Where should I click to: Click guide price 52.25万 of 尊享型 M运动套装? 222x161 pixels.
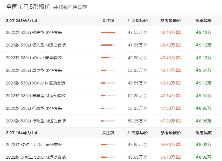point(135,96)
